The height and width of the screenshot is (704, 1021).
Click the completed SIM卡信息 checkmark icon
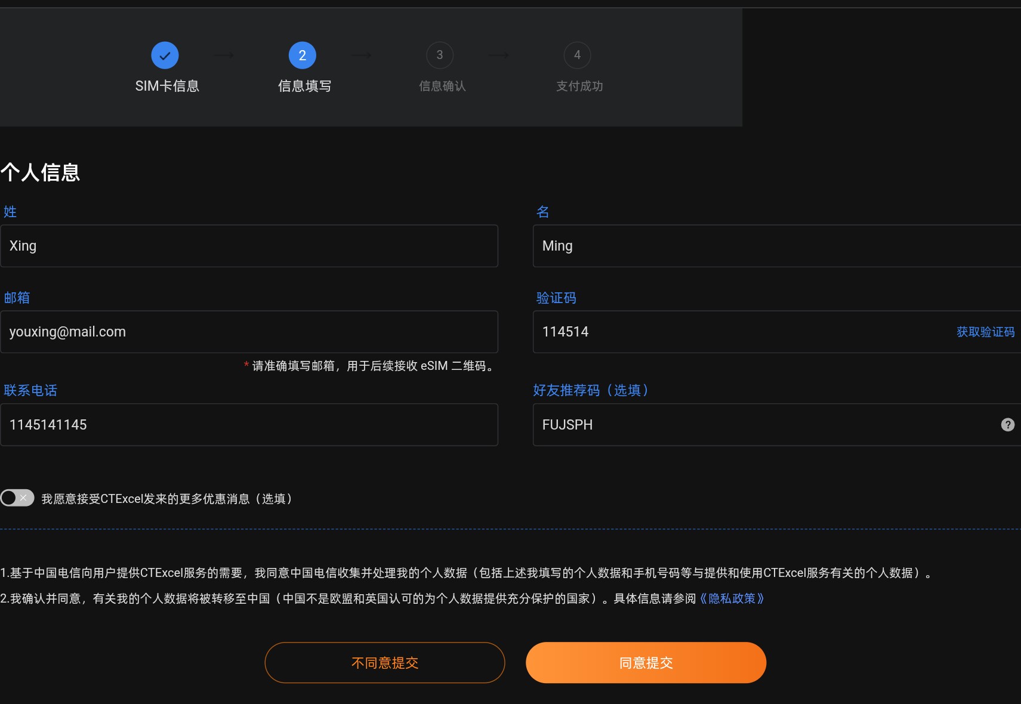pos(165,55)
